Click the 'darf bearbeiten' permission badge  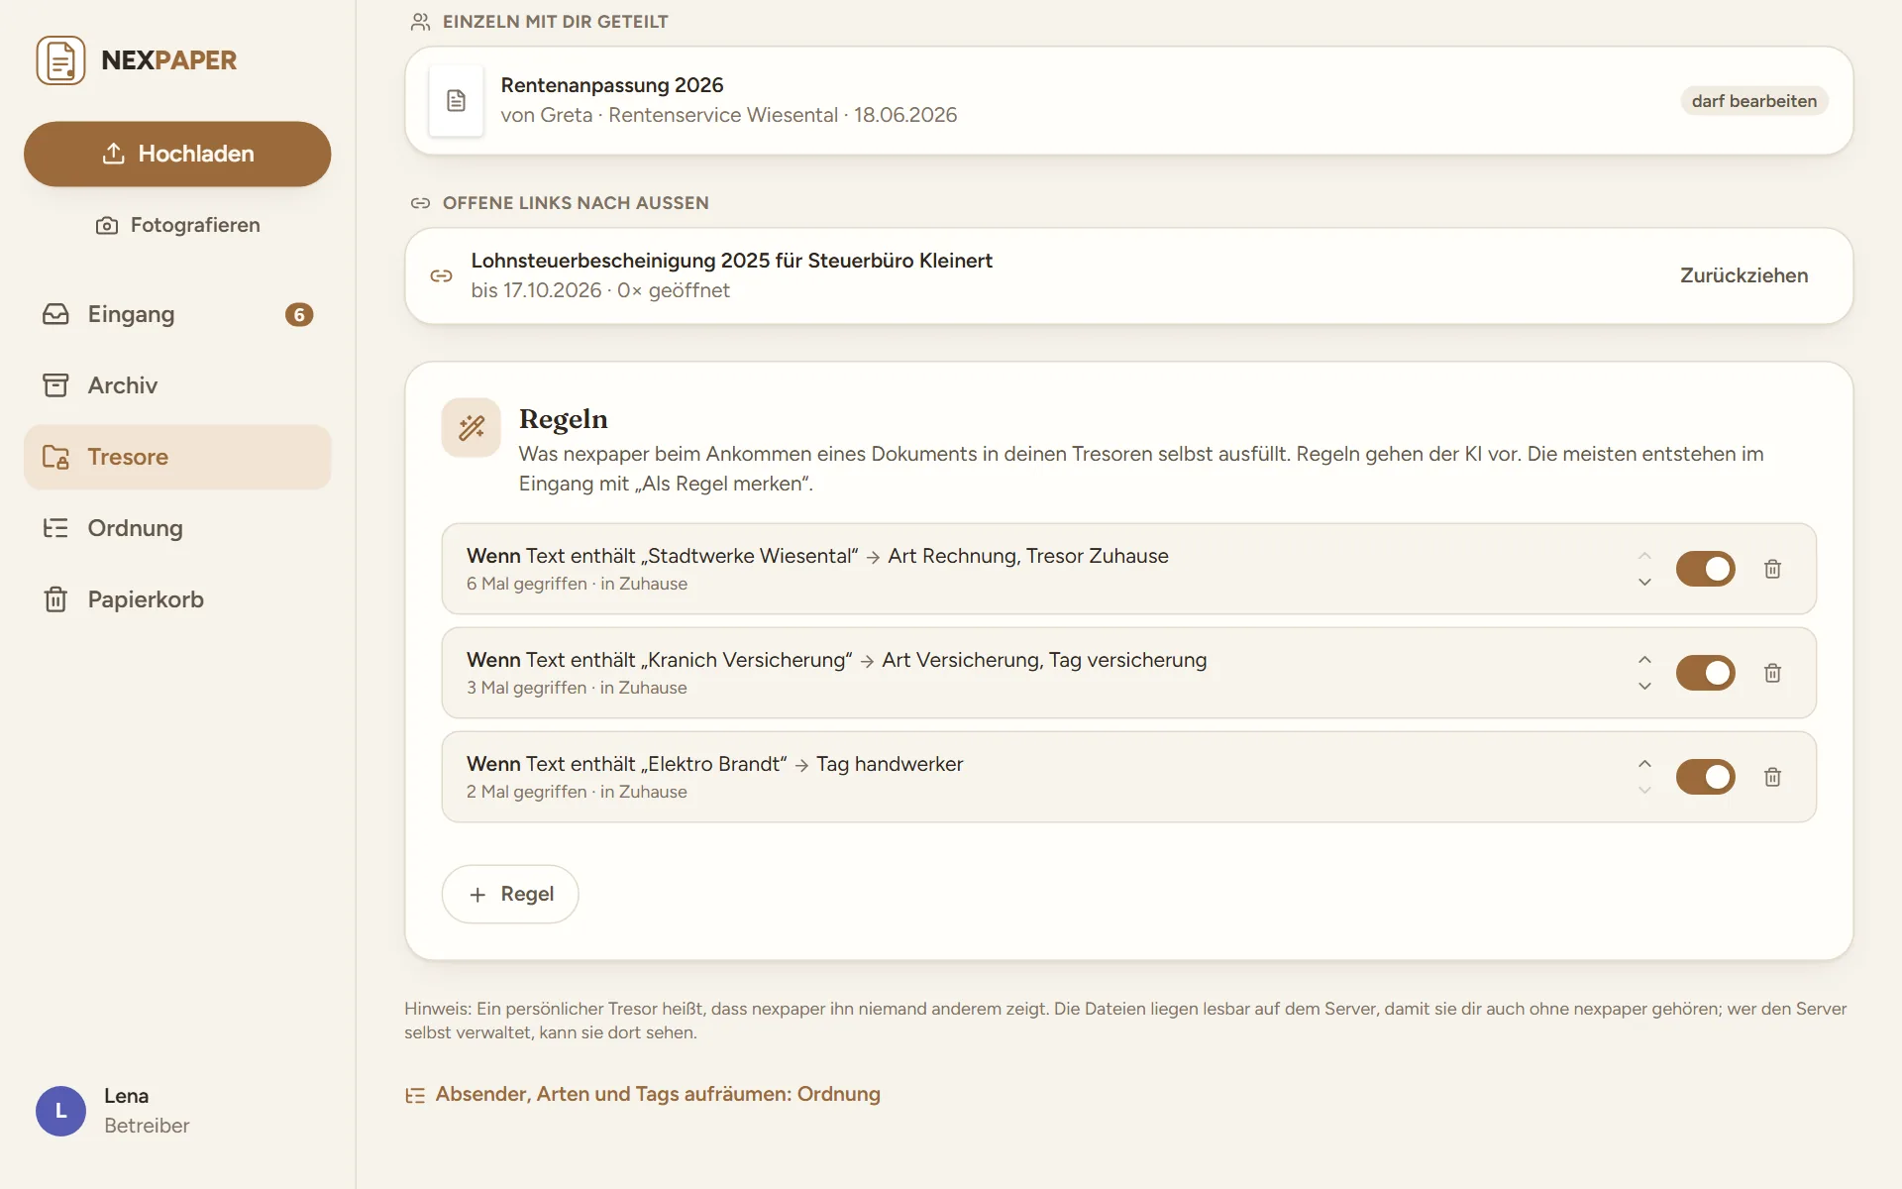tap(1753, 101)
